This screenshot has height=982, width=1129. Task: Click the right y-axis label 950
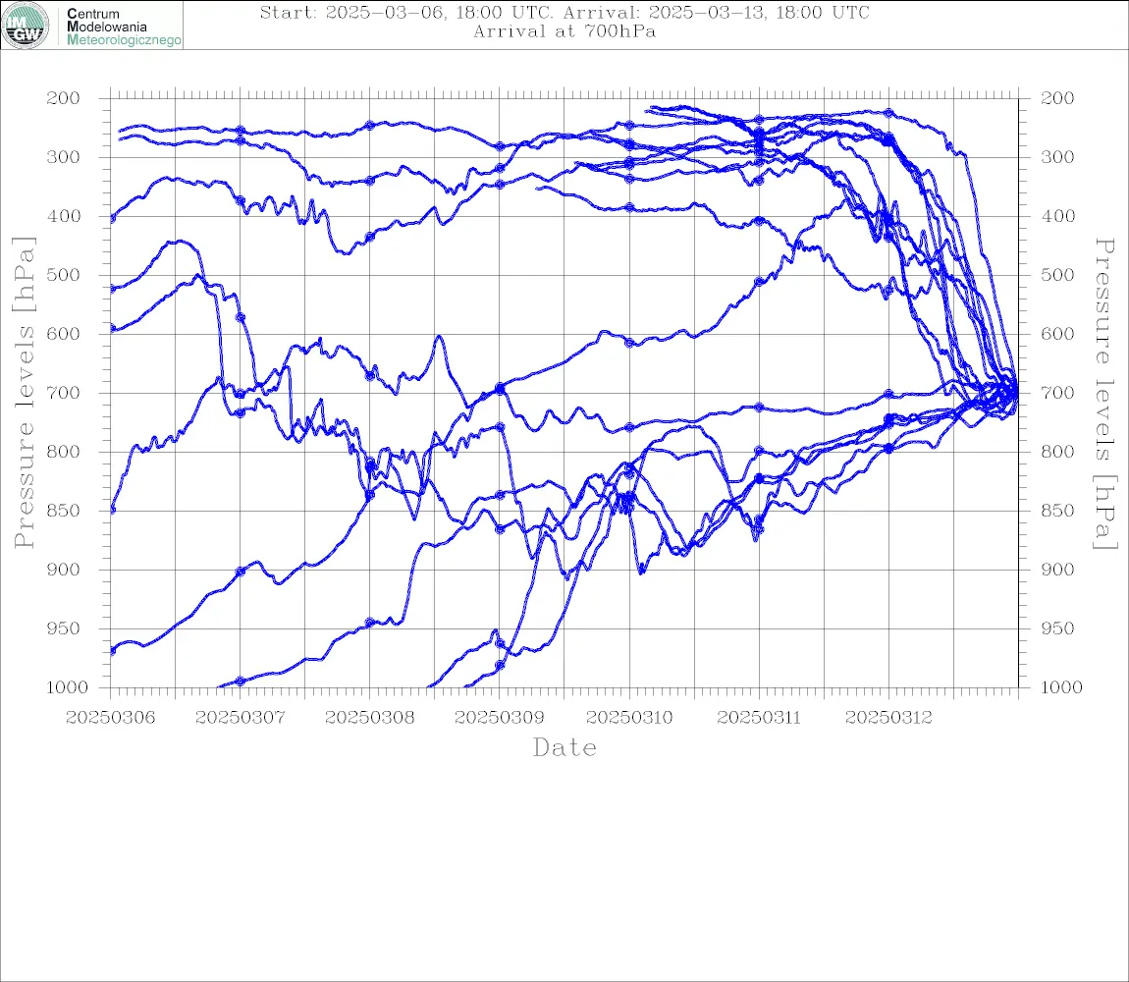click(1057, 628)
